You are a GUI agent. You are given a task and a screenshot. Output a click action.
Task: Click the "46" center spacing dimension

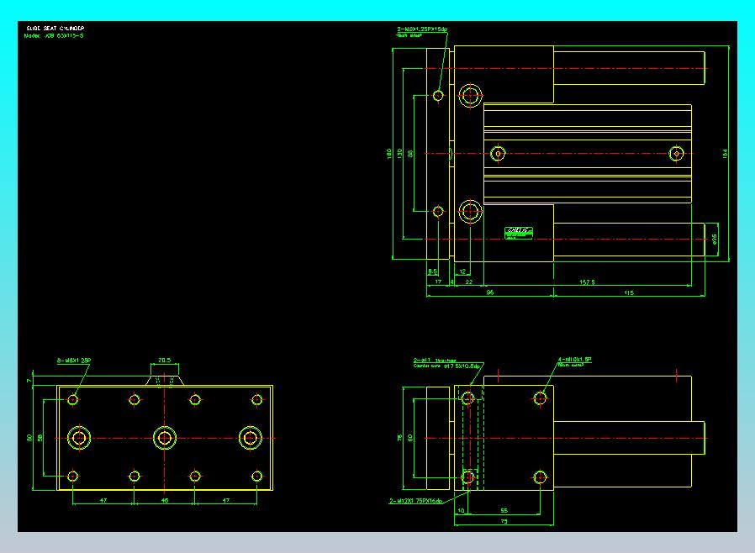[165, 501]
